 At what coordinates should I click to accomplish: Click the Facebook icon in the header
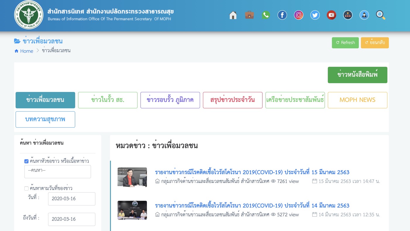click(282, 15)
